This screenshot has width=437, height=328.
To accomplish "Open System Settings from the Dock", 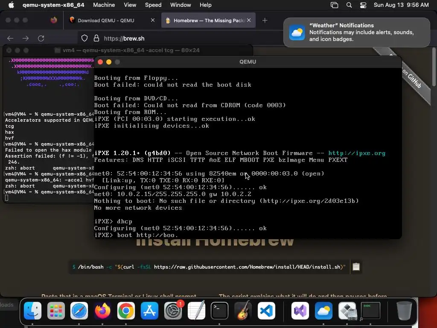I will point(173,310).
